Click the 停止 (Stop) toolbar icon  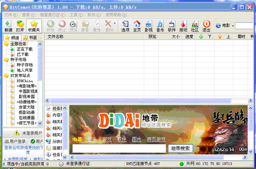[x=62, y=26]
